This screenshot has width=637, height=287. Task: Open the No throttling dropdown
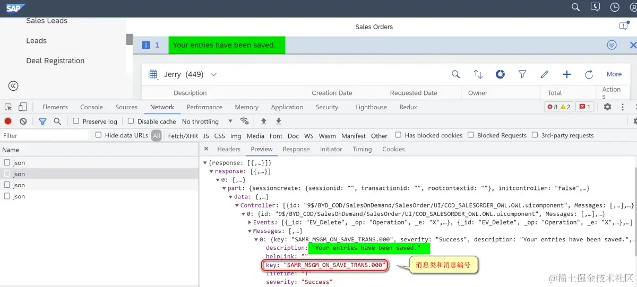tap(207, 121)
